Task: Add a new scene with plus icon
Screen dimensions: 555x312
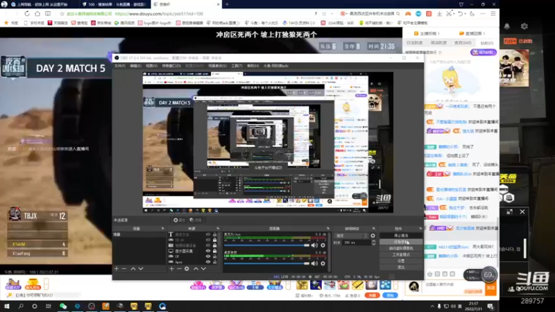Action: [x=117, y=269]
